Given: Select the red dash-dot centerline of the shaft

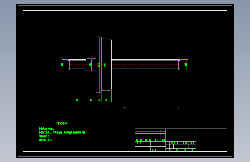Looking at the screenshot, I should [x=124, y=65].
